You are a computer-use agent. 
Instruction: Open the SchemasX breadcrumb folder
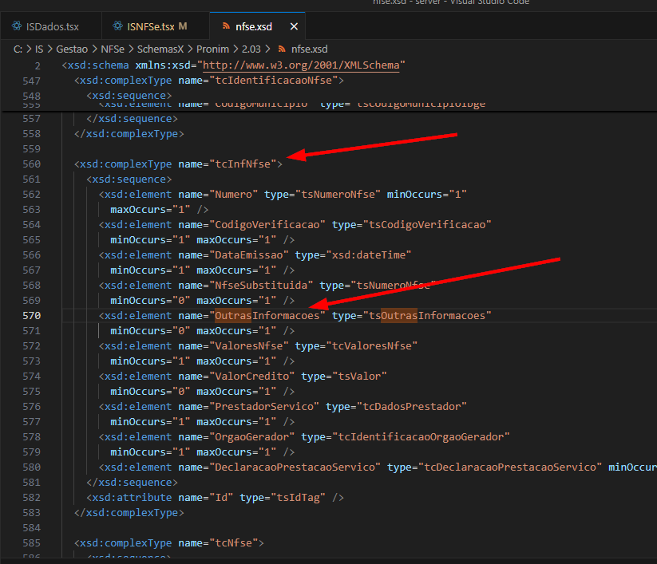[x=160, y=49]
